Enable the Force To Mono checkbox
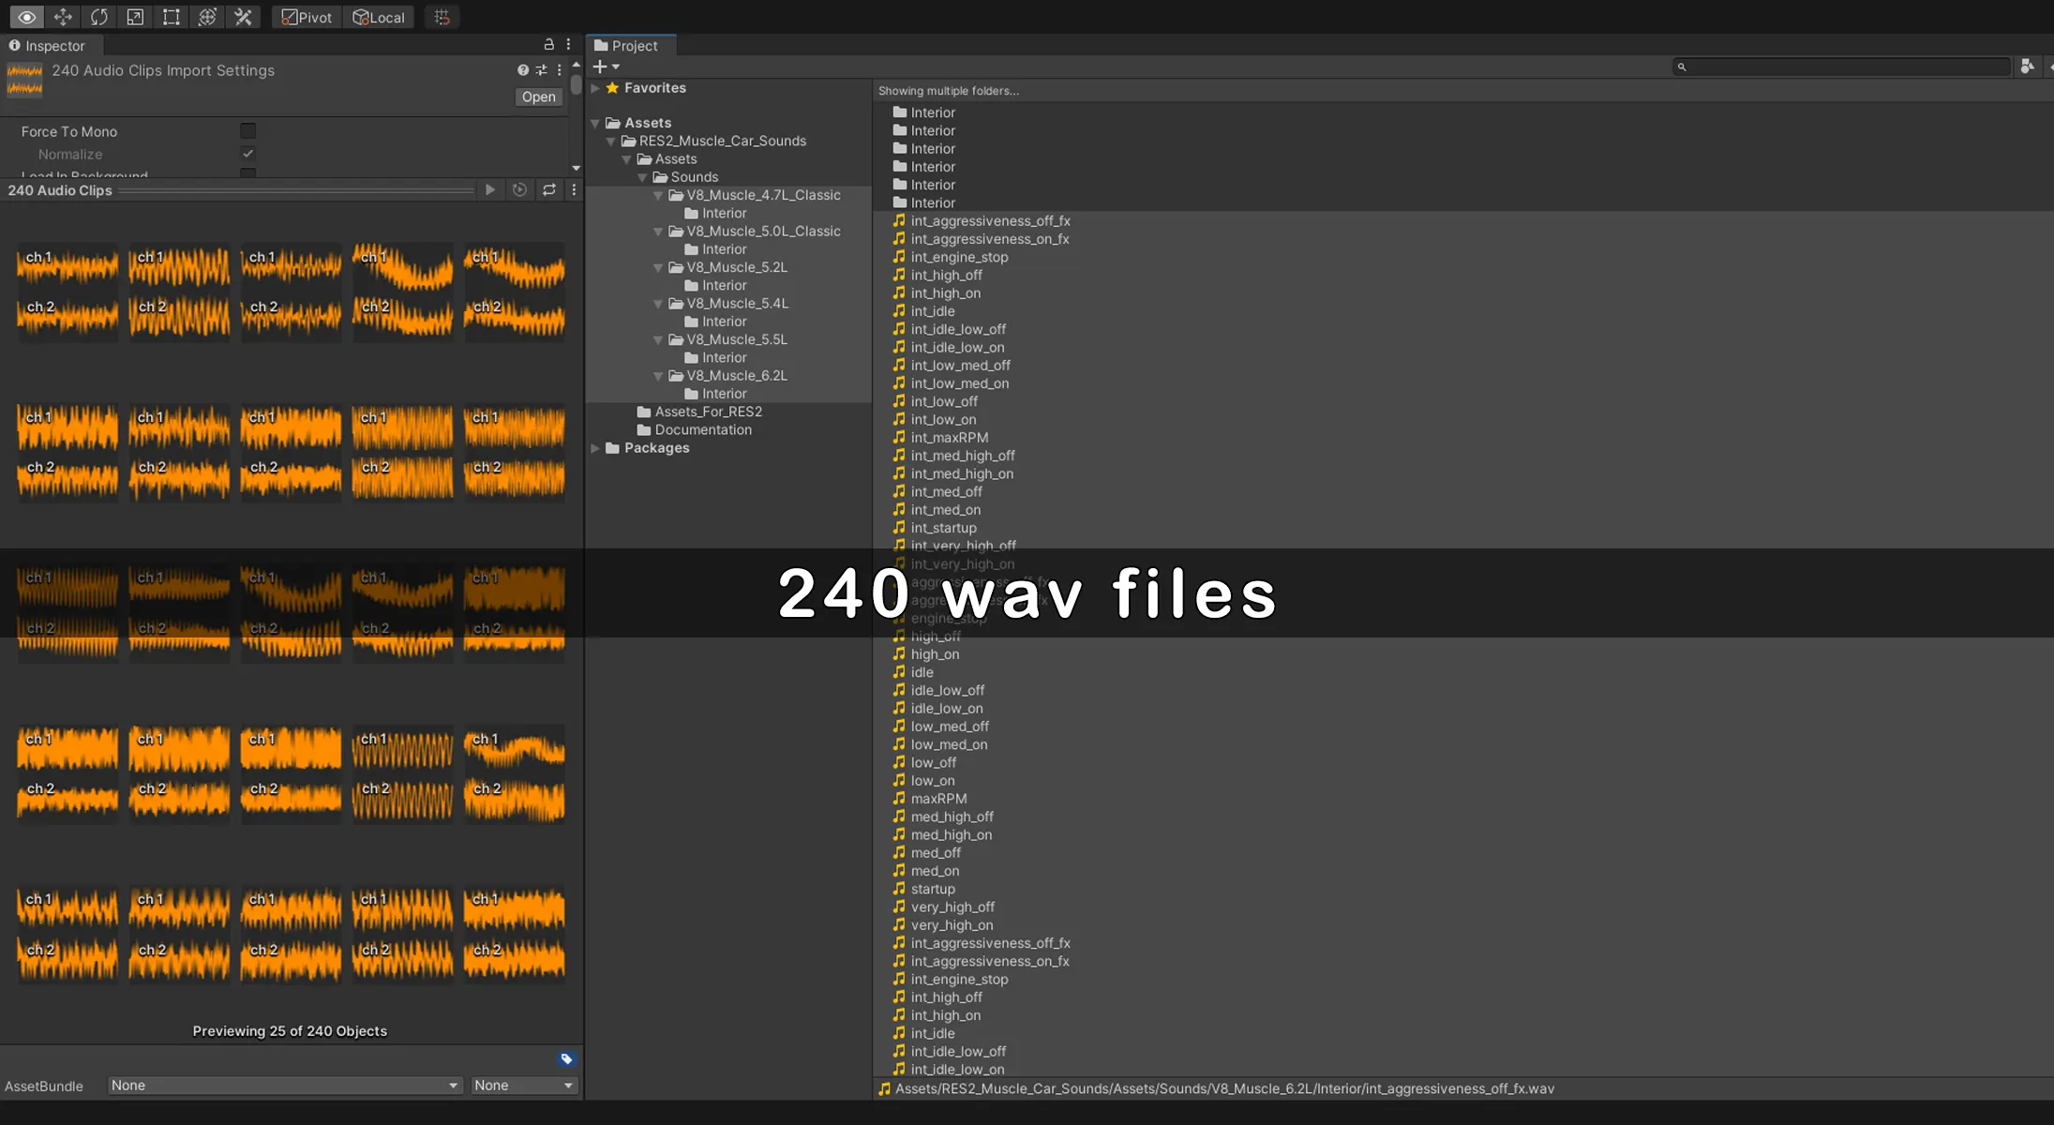The height and width of the screenshot is (1125, 2054). (x=247, y=131)
